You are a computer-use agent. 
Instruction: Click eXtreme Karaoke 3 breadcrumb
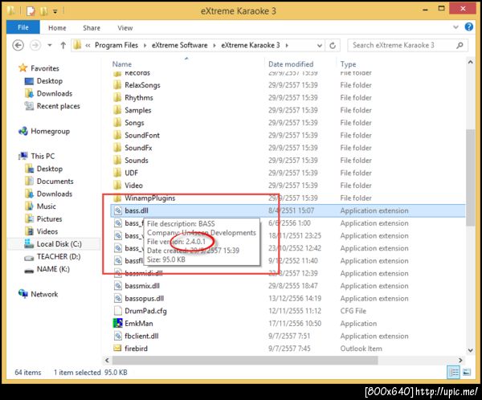250,45
